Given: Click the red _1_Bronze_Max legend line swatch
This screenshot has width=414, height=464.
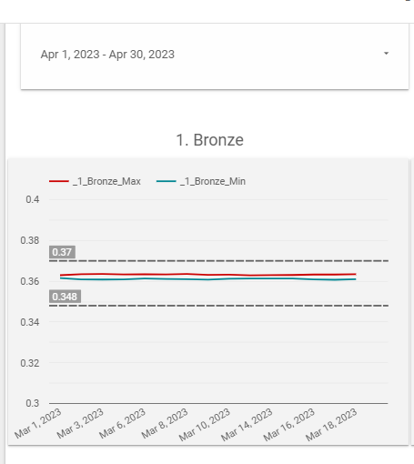Looking at the screenshot, I should point(59,181).
